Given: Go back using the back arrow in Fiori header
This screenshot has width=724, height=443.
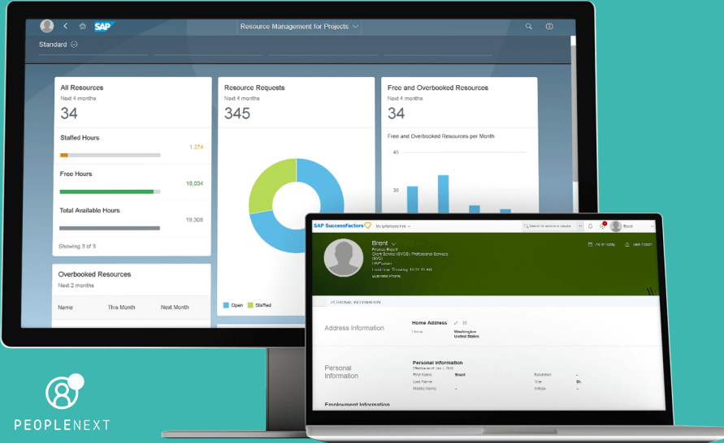Looking at the screenshot, I should pyautogui.click(x=66, y=26).
